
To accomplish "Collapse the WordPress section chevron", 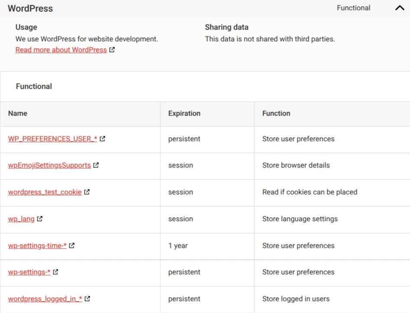I will [x=400, y=8].
